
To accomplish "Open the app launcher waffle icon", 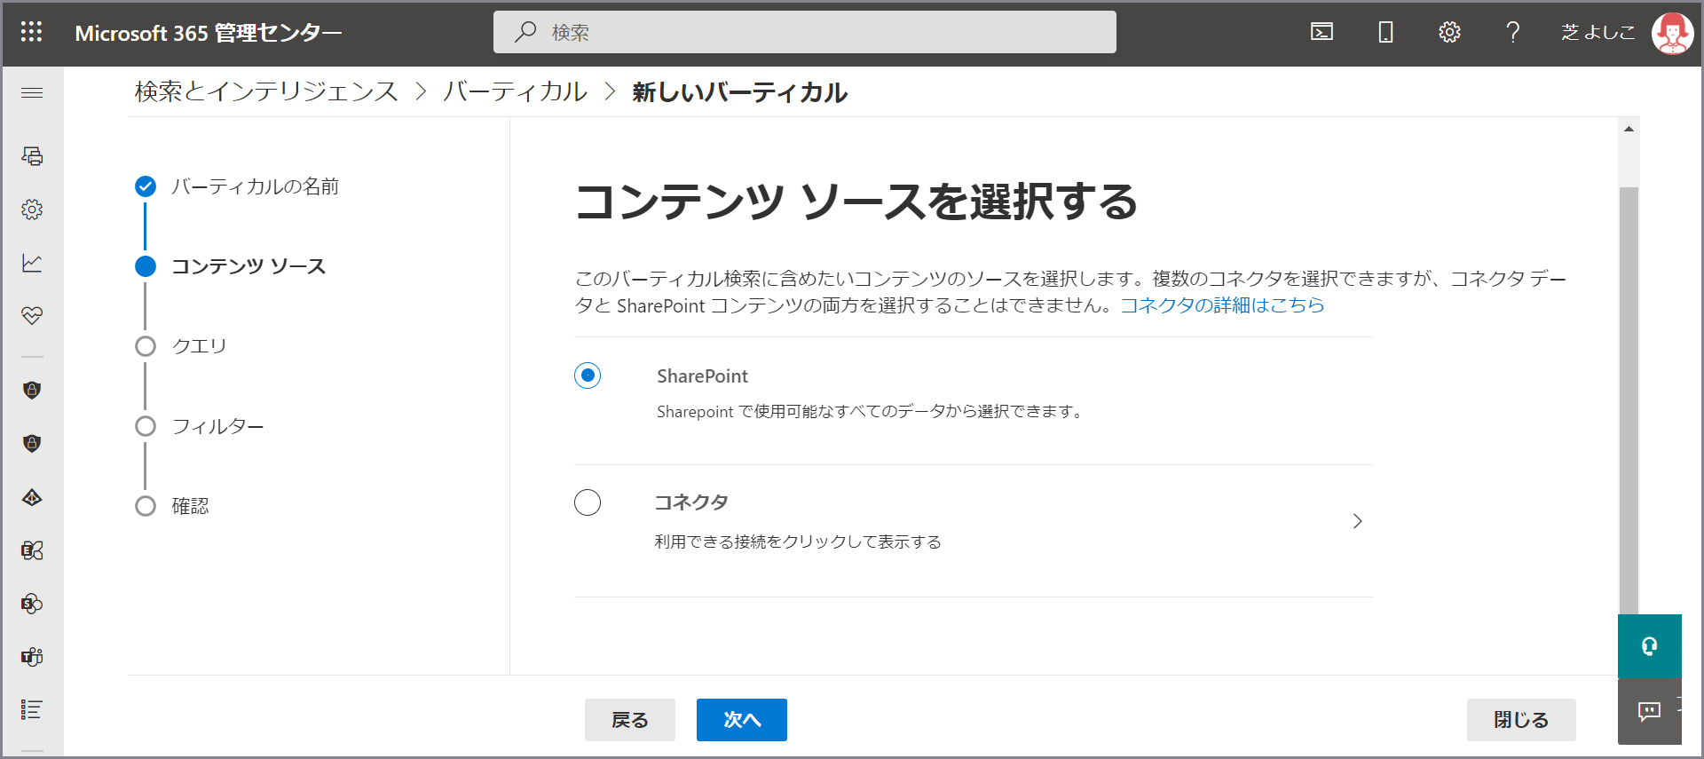I will 32,32.
